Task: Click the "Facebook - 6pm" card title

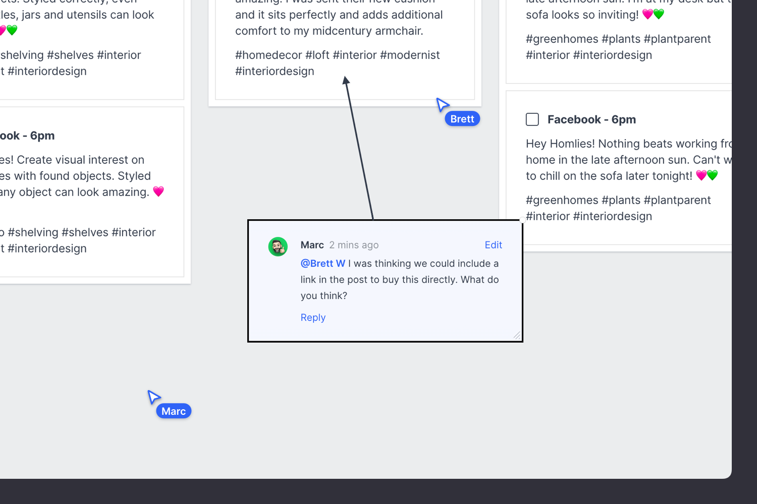Action: click(x=591, y=119)
